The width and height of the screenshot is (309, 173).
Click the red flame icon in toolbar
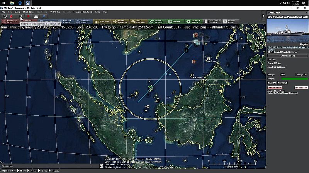pyautogui.click(x=11, y=16)
